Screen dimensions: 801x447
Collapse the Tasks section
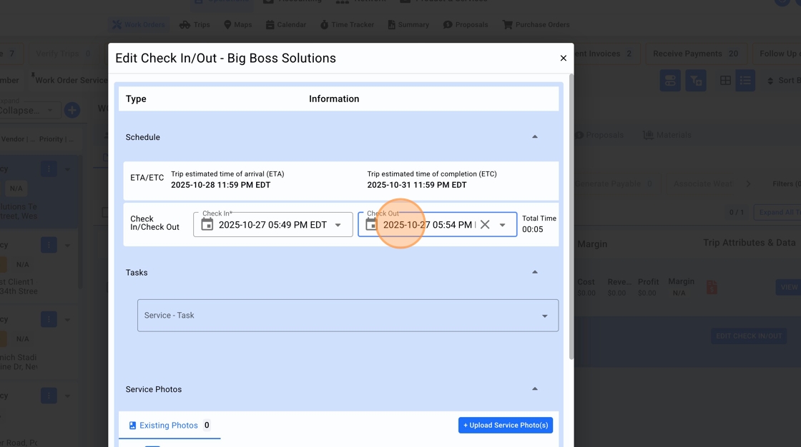point(535,272)
